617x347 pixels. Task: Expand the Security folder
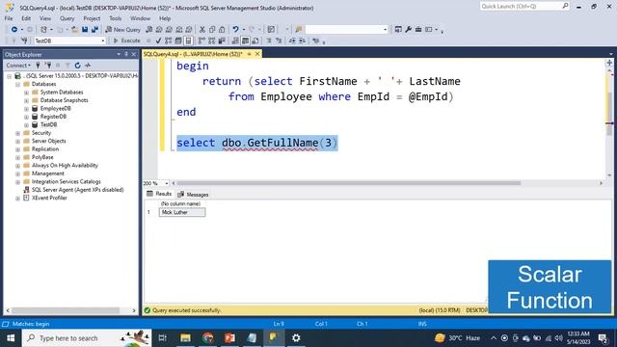click(x=17, y=133)
